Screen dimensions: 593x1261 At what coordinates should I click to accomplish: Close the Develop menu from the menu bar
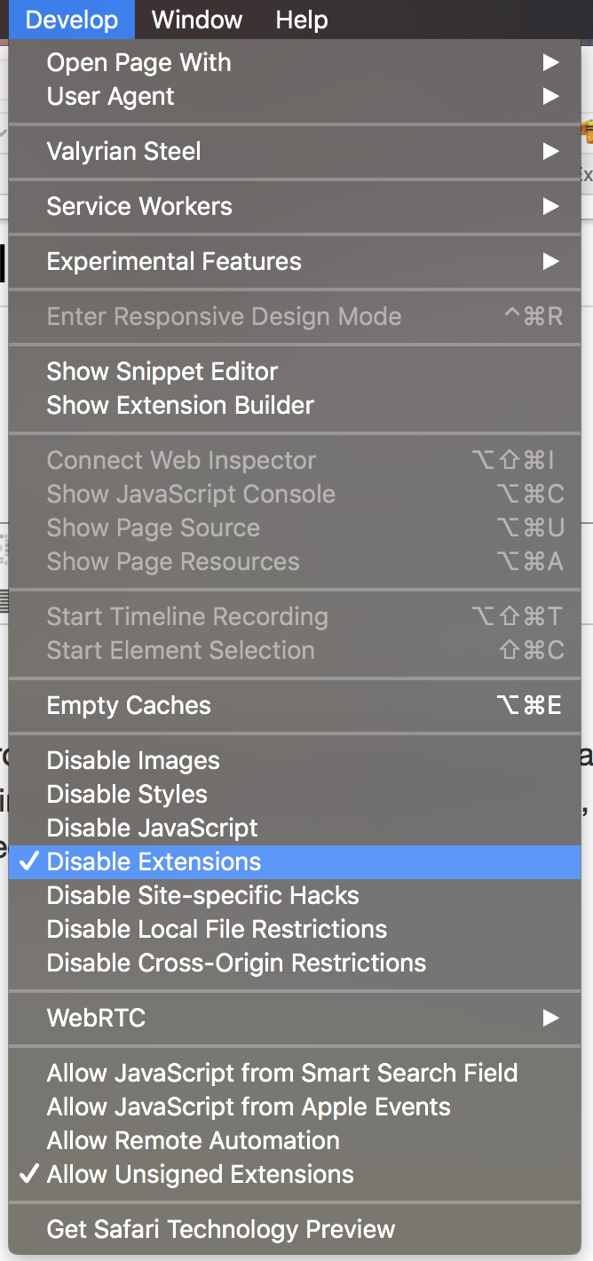[x=71, y=20]
